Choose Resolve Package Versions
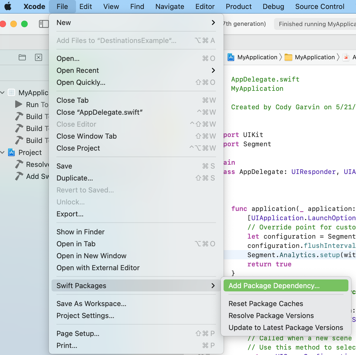This screenshot has width=356, height=355. pos(286,316)
